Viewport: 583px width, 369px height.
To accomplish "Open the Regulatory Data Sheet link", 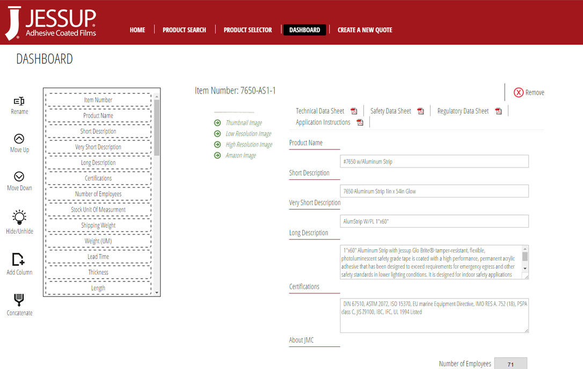I will pos(463,111).
